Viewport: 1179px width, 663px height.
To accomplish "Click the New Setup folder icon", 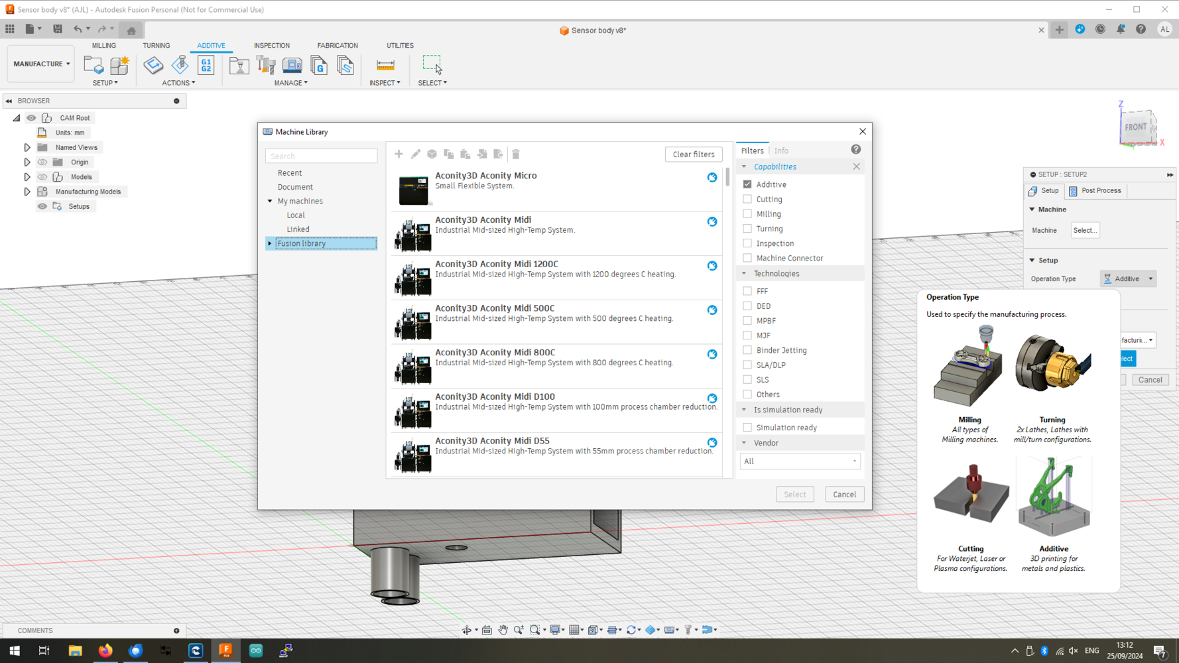I will [x=93, y=65].
